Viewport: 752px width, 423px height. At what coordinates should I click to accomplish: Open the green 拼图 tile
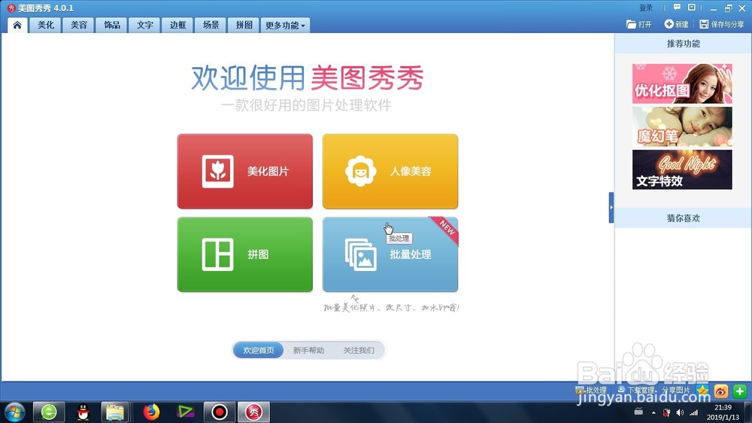245,254
